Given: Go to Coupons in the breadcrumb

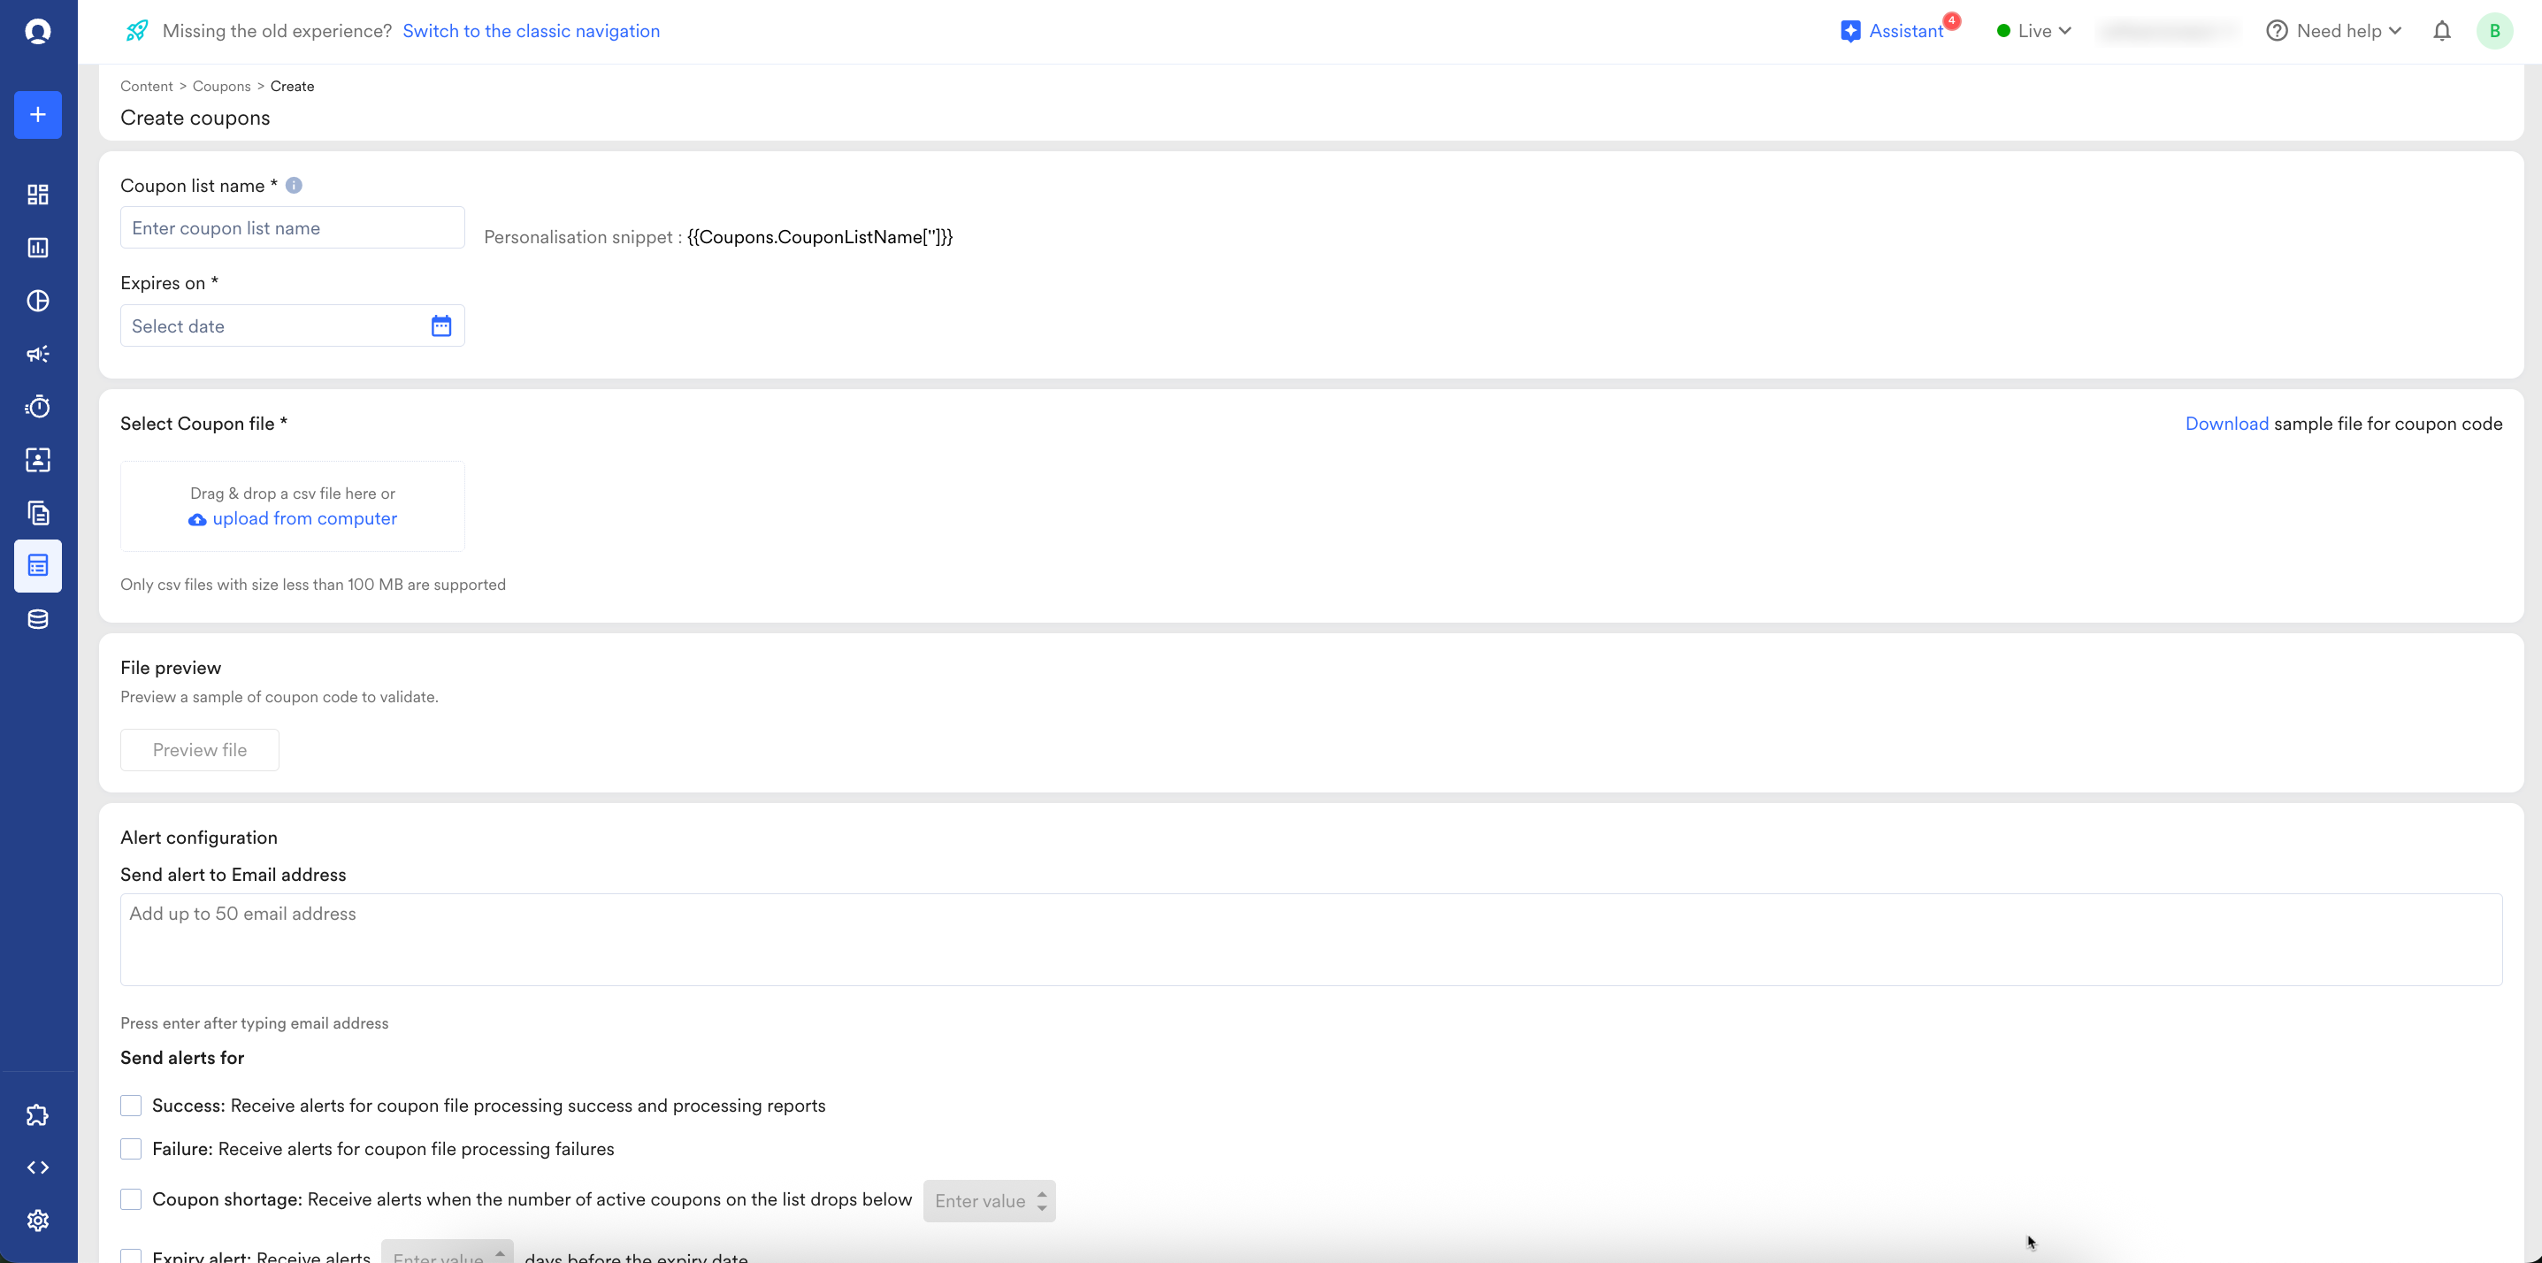Looking at the screenshot, I should 221,86.
